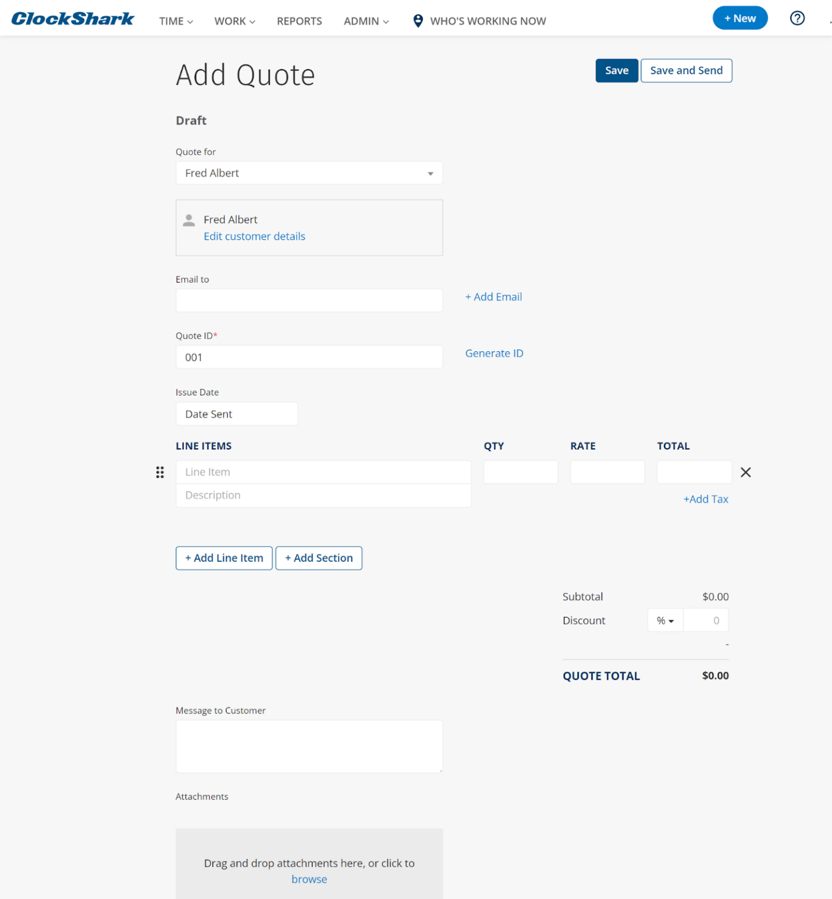832x899 pixels.
Task: Expand the TIME menu
Action: point(176,21)
